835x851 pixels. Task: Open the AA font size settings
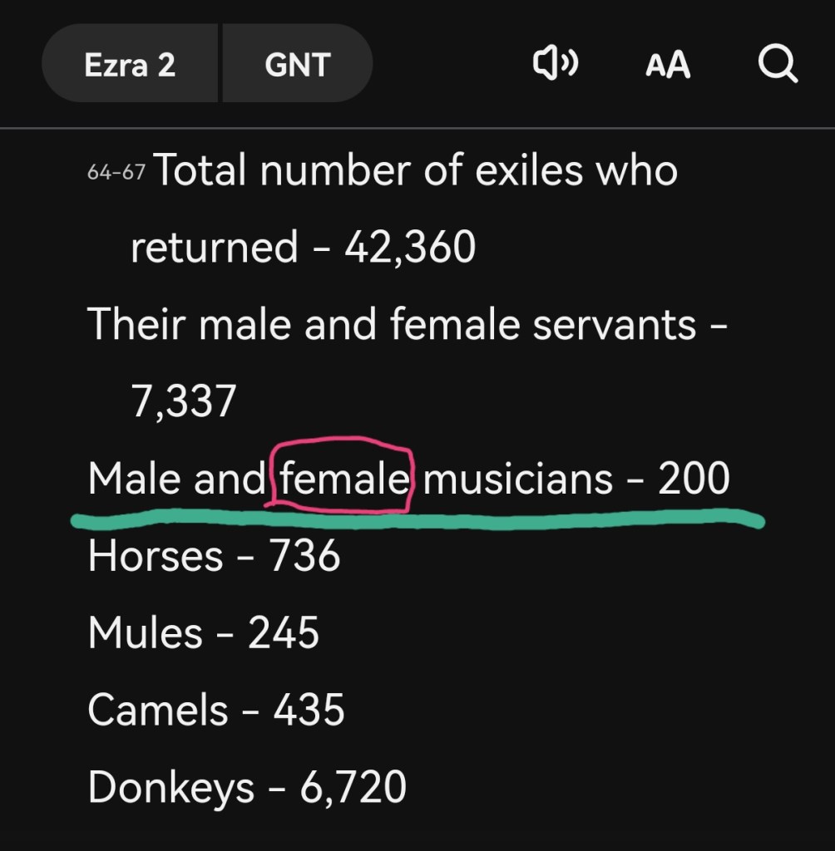(667, 65)
